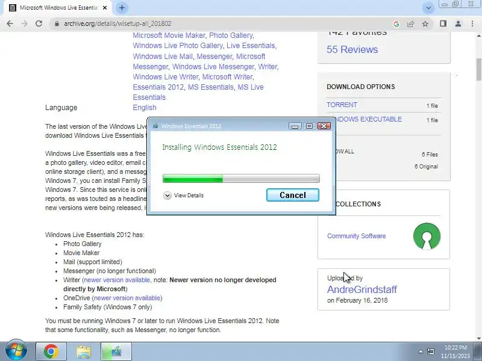The width and height of the screenshot is (482, 361).
Task: Open OneDrive newer version available link
Action: click(127, 298)
